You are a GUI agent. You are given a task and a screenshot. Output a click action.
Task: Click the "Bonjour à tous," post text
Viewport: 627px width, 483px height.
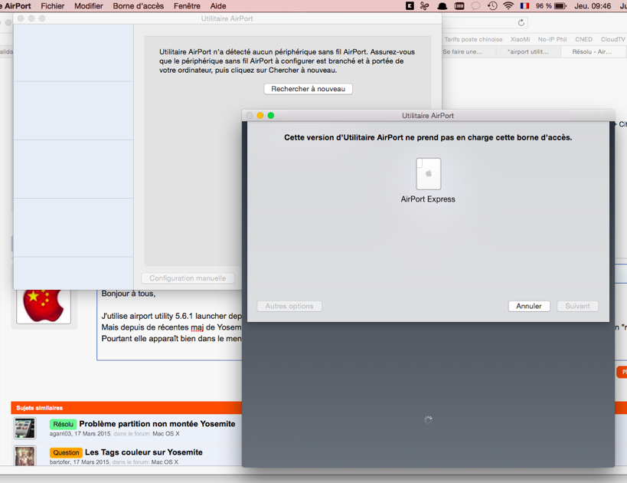point(129,294)
